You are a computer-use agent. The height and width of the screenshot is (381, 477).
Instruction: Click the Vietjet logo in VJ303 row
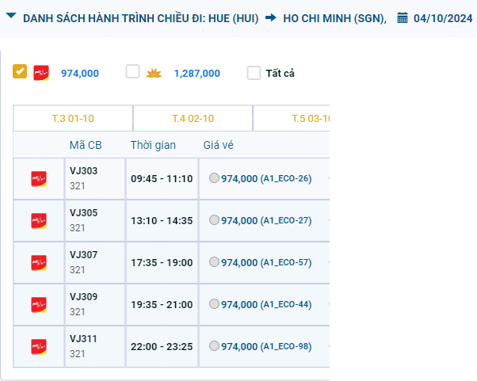tap(39, 179)
